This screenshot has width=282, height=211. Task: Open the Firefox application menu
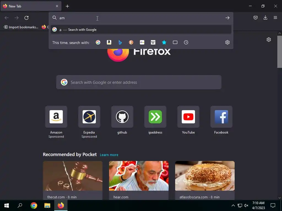[275, 18]
